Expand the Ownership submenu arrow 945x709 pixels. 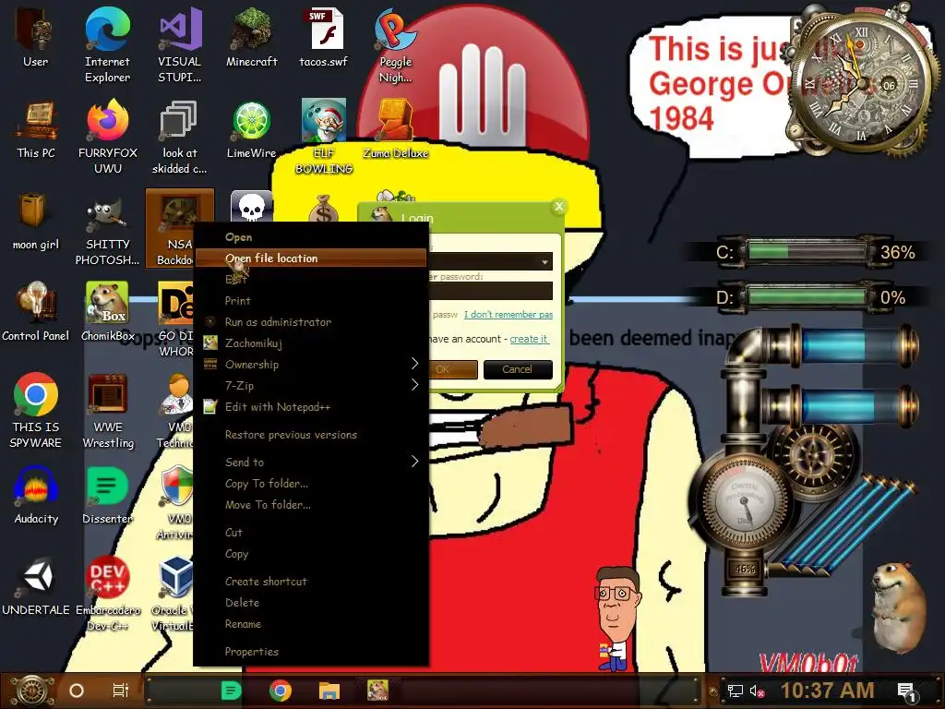414,364
